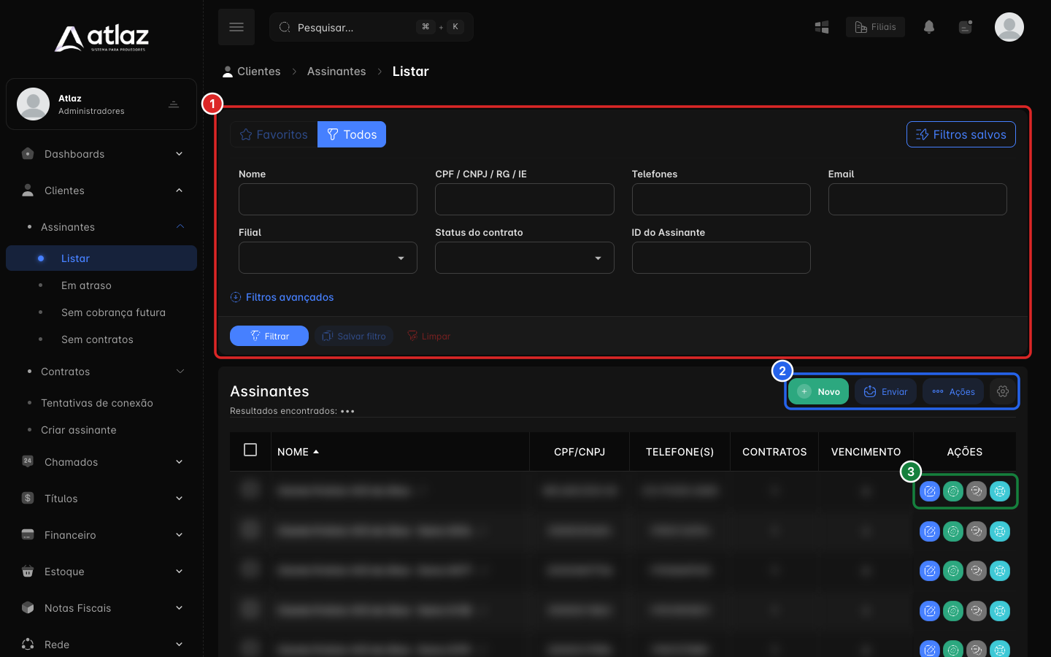The height and width of the screenshot is (657, 1051).
Task: Click the Limpar filter button
Action: pyautogui.click(x=428, y=336)
